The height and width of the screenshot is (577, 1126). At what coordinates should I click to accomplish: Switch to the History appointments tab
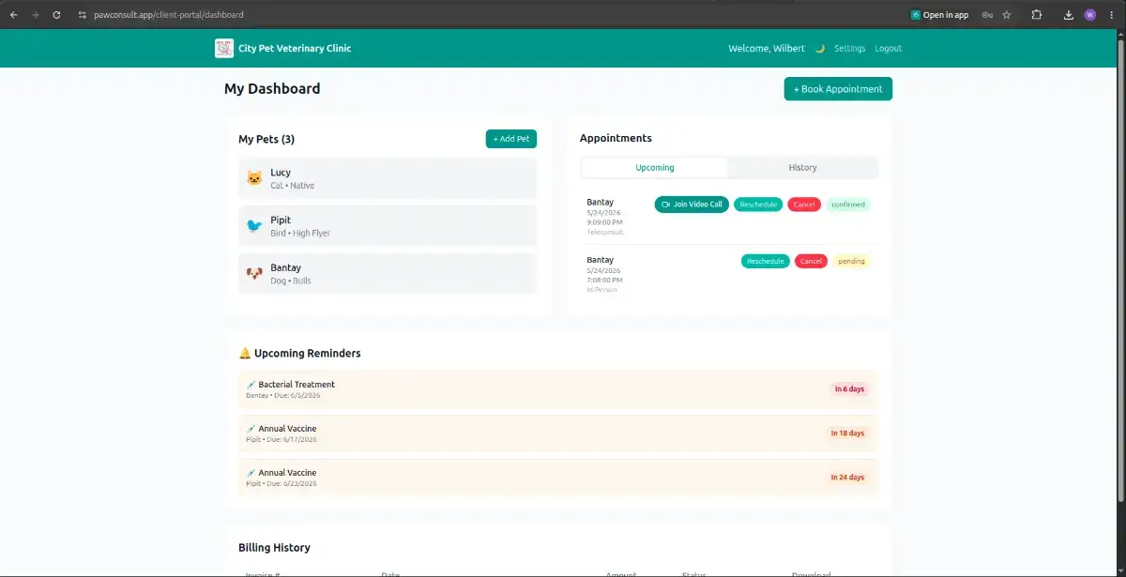point(802,168)
